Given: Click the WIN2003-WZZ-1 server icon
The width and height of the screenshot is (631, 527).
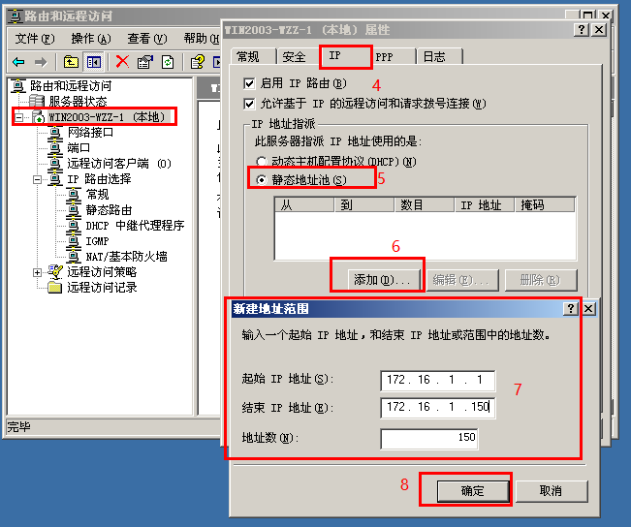Looking at the screenshot, I should pos(38,117).
